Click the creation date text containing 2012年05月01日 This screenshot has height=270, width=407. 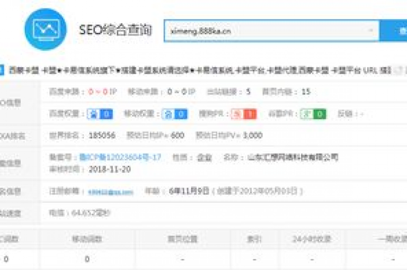click(257, 191)
